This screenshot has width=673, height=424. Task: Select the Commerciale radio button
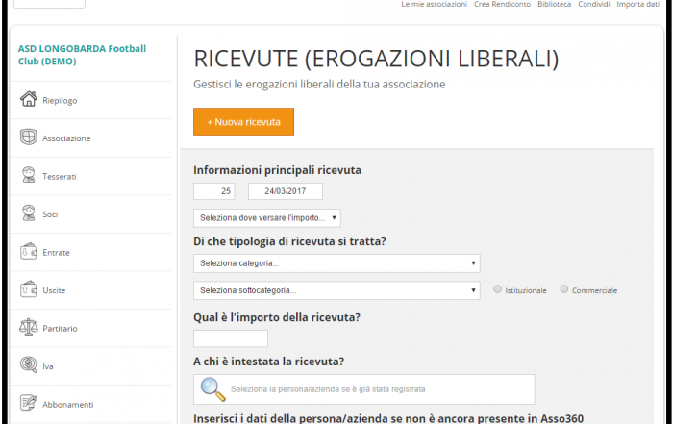coord(564,289)
